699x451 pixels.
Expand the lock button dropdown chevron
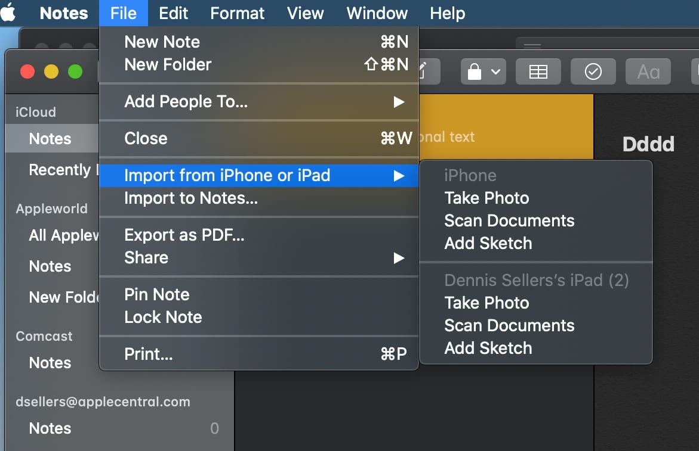pos(495,72)
